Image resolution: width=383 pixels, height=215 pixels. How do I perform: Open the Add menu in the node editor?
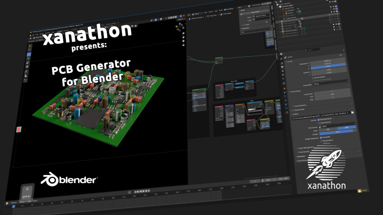point(215,10)
